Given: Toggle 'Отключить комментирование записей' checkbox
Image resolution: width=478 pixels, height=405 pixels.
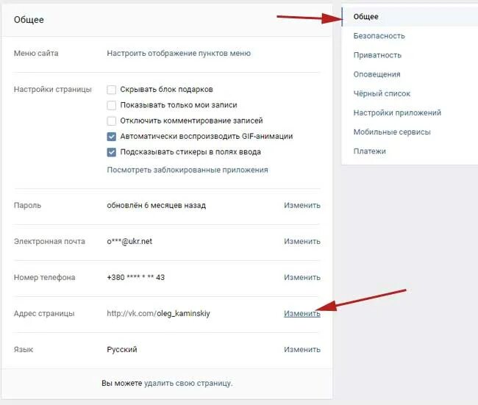Looking at the screenshot, I should pyautogui.click(x=112, y=121).
